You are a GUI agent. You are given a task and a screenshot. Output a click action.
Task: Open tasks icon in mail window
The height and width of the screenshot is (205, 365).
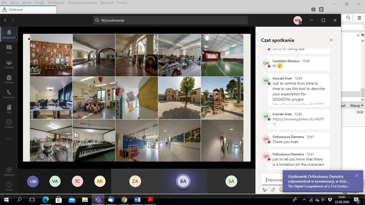(x=321, y=9)
